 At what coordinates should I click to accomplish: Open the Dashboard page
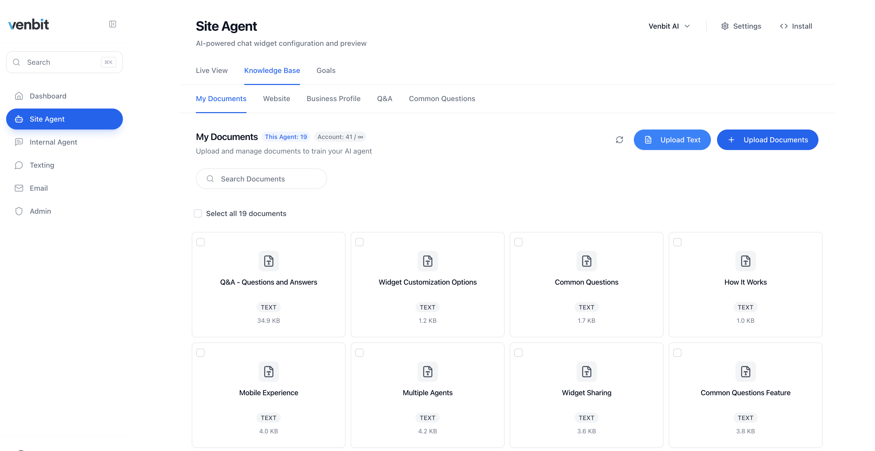coord(65,96)
